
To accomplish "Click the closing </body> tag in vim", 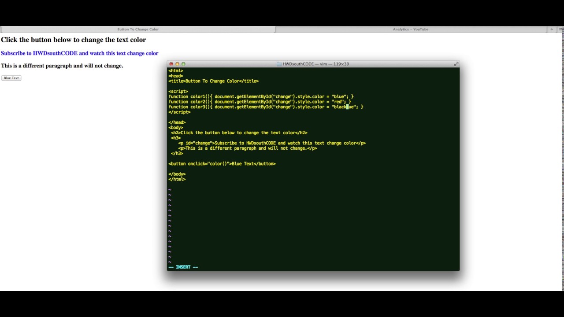I will tap(177, 174).
